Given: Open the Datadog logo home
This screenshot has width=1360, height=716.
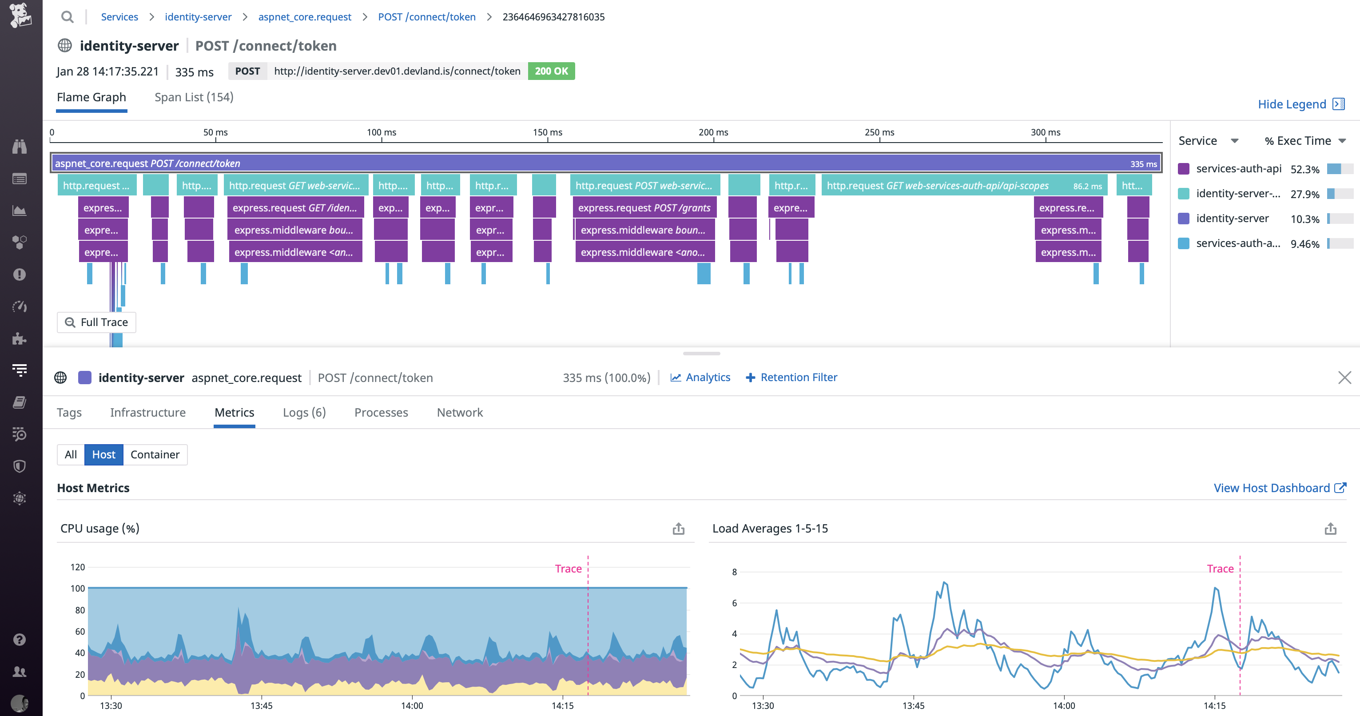Looking at the screenshot, I should pyautogui.click(x=20, y=15).
